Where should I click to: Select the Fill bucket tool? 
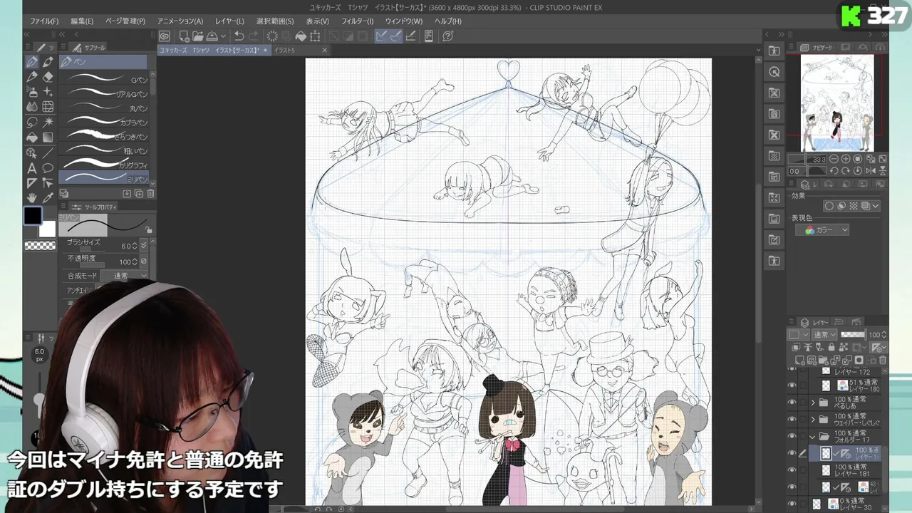point(32,138)
